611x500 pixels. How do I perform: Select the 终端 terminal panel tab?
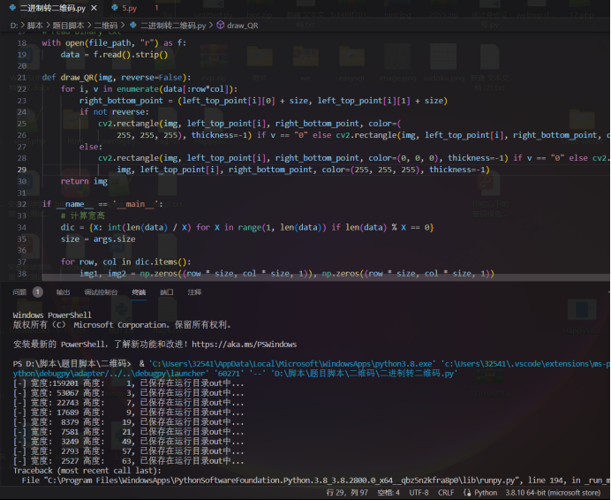point(139,292)
